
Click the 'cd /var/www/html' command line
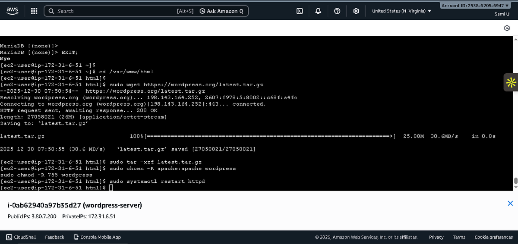77,72
